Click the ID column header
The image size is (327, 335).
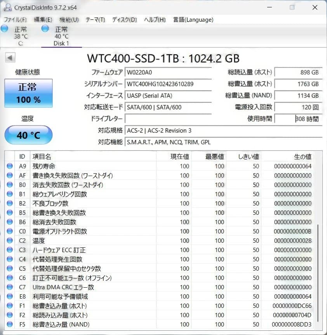[22, 156]
